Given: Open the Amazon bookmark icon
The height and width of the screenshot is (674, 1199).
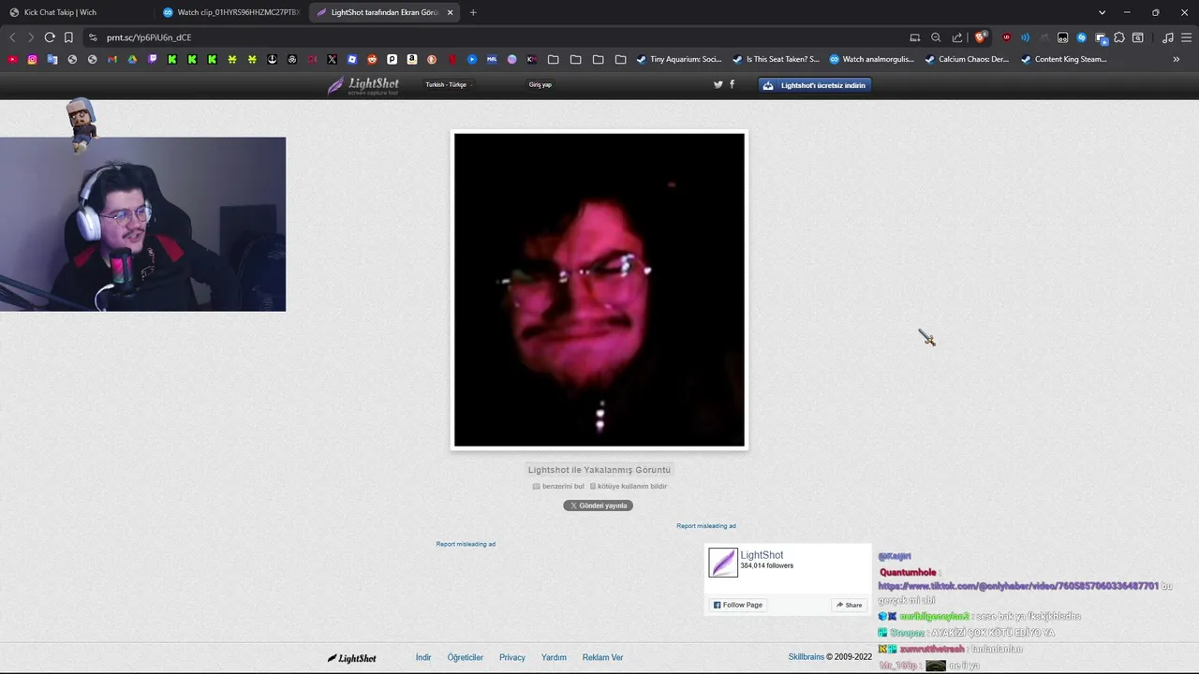Looking at the screenshot, I should 412,59.
